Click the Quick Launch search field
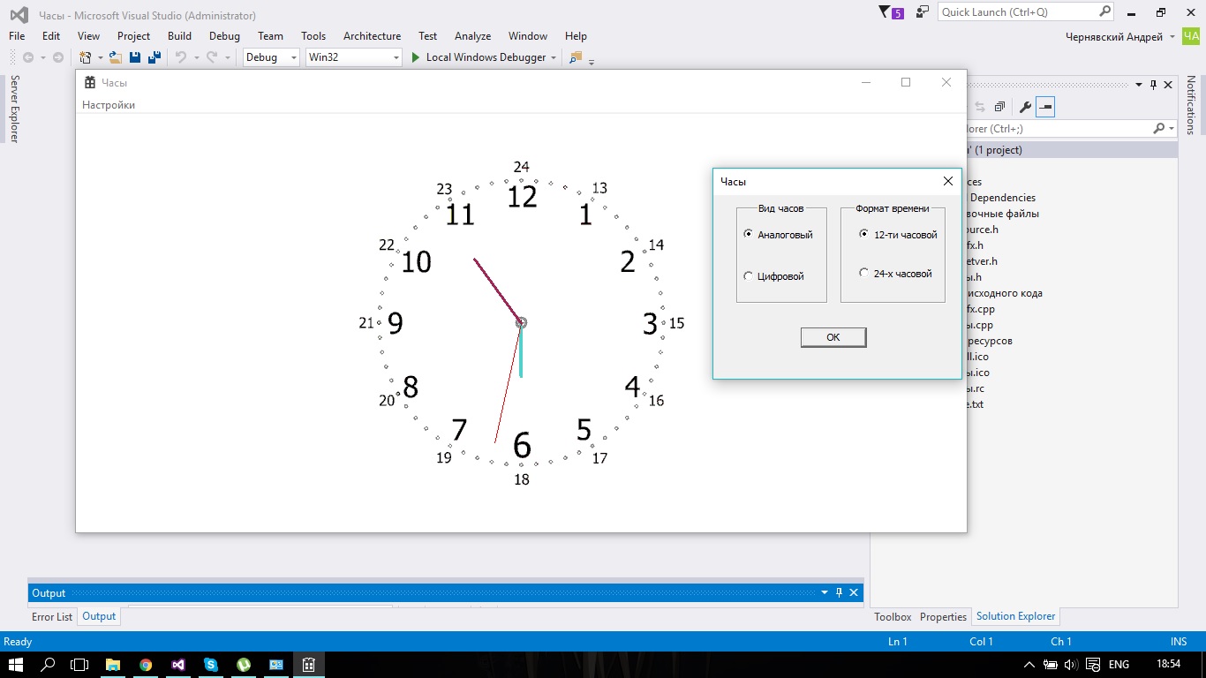Screen dimensions: 1206x678 click(1027, 12)
